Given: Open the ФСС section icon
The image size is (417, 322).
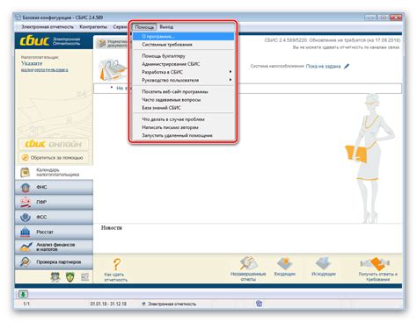Looking at the screenshot, I should (x=26, y=217).
